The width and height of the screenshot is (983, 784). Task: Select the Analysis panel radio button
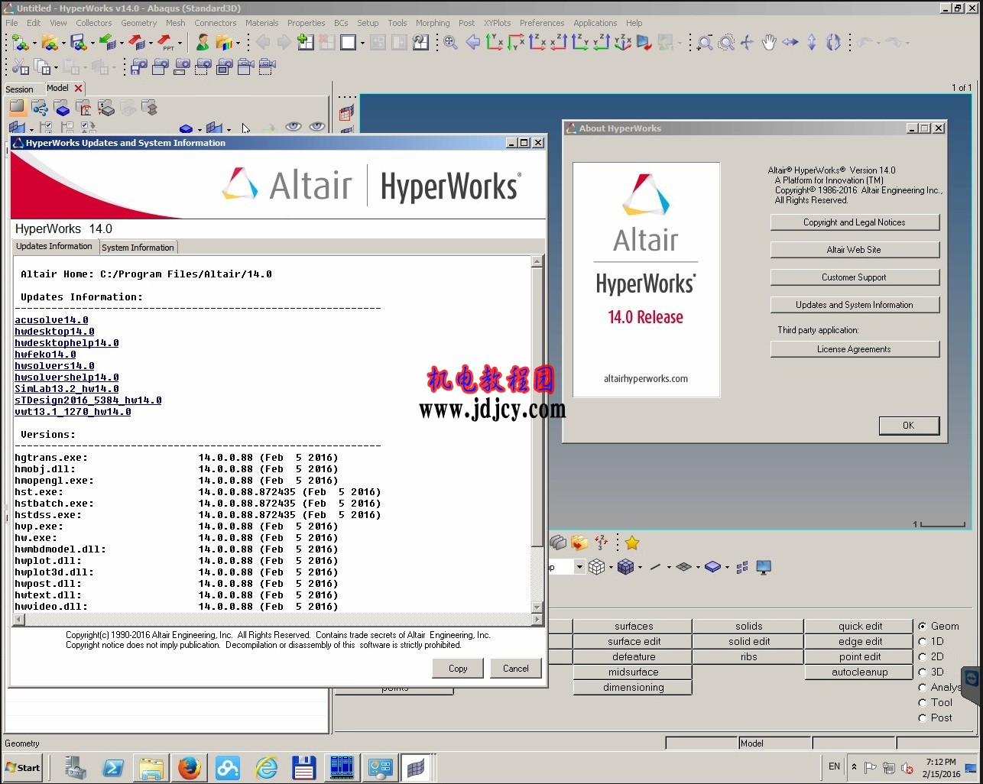coord(923,687)
